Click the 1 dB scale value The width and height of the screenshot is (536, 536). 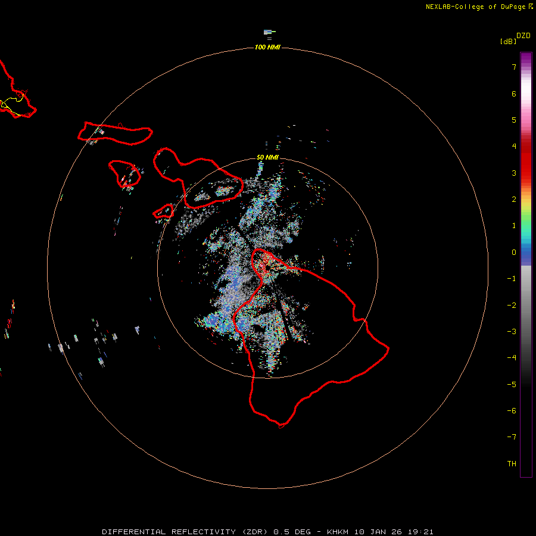pyautogui.click(x=514, y=226)
